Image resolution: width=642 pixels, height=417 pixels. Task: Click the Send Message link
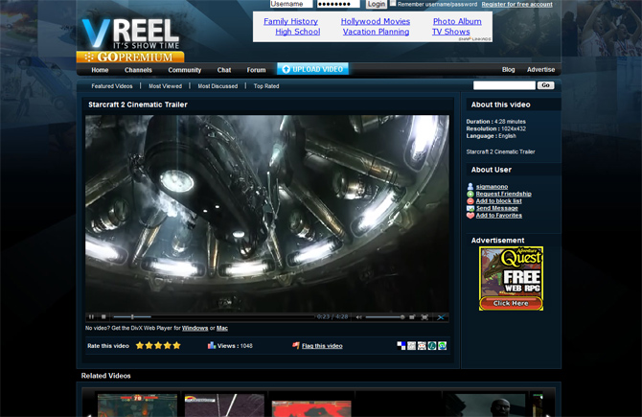pos(497,209)
